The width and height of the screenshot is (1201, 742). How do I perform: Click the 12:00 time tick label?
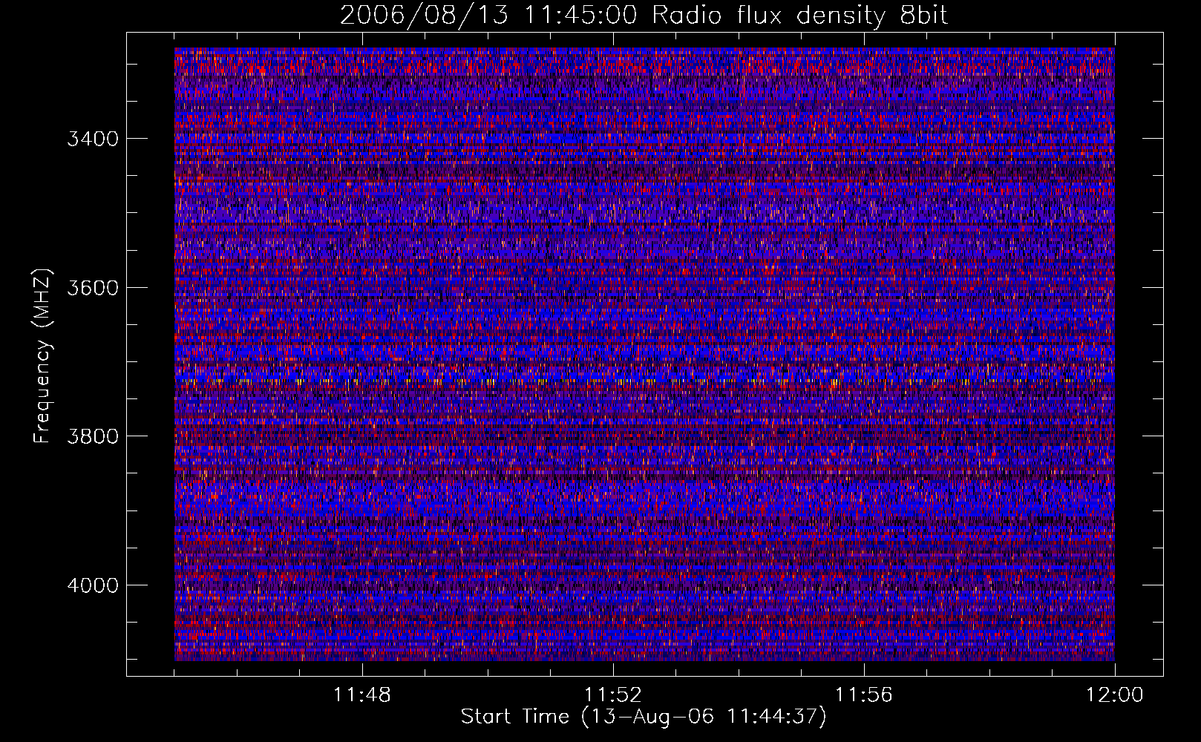pyautogui.click(x=1115, y=695)
